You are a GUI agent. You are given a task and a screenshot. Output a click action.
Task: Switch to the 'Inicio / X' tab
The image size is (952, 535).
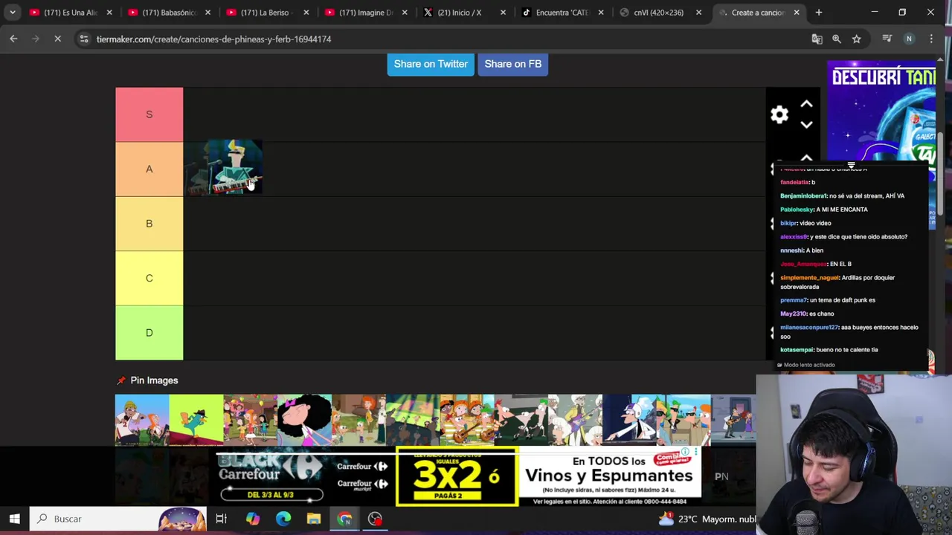tap(463, 13)
